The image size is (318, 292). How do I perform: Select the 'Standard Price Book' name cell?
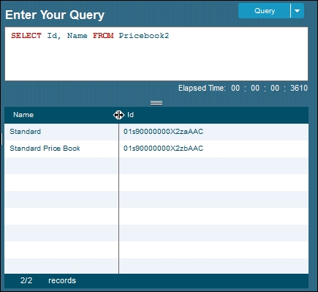click(61, 149)
